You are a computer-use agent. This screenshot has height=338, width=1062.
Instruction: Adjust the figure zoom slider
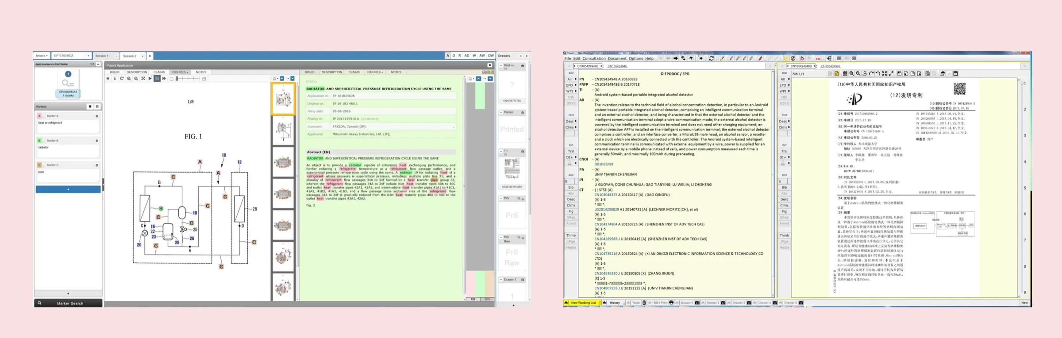[x=187, y=79]
